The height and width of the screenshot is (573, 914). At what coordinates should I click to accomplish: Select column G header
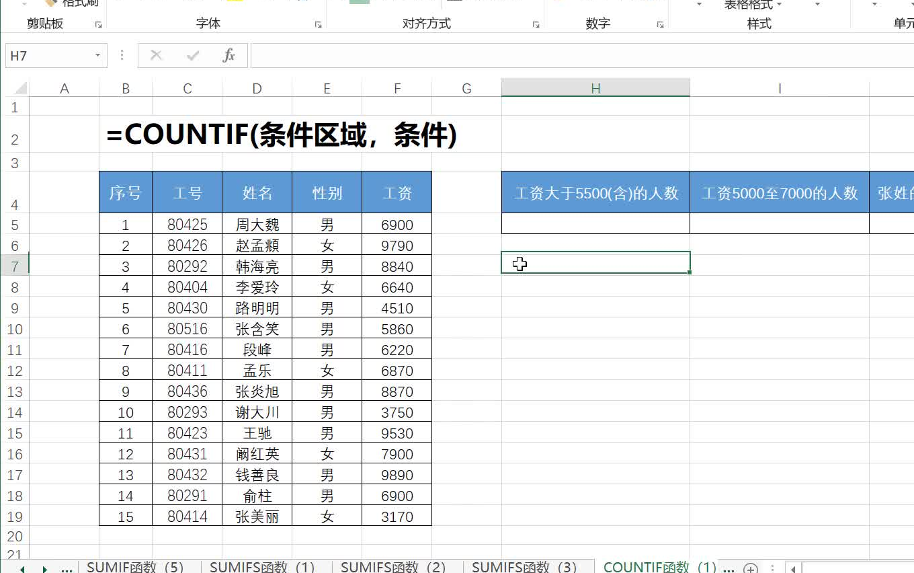click(466, 88)
